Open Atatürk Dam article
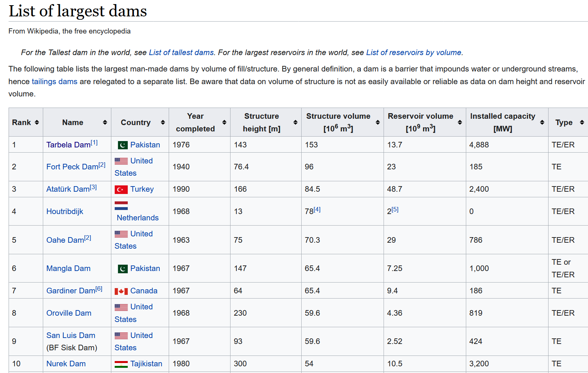This screenshot has width=588, height=373. [68, 189]
